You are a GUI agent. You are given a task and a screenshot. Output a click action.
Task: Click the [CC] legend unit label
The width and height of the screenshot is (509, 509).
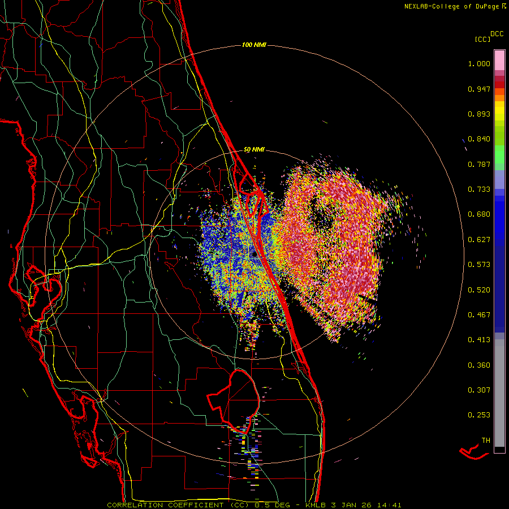482,39
